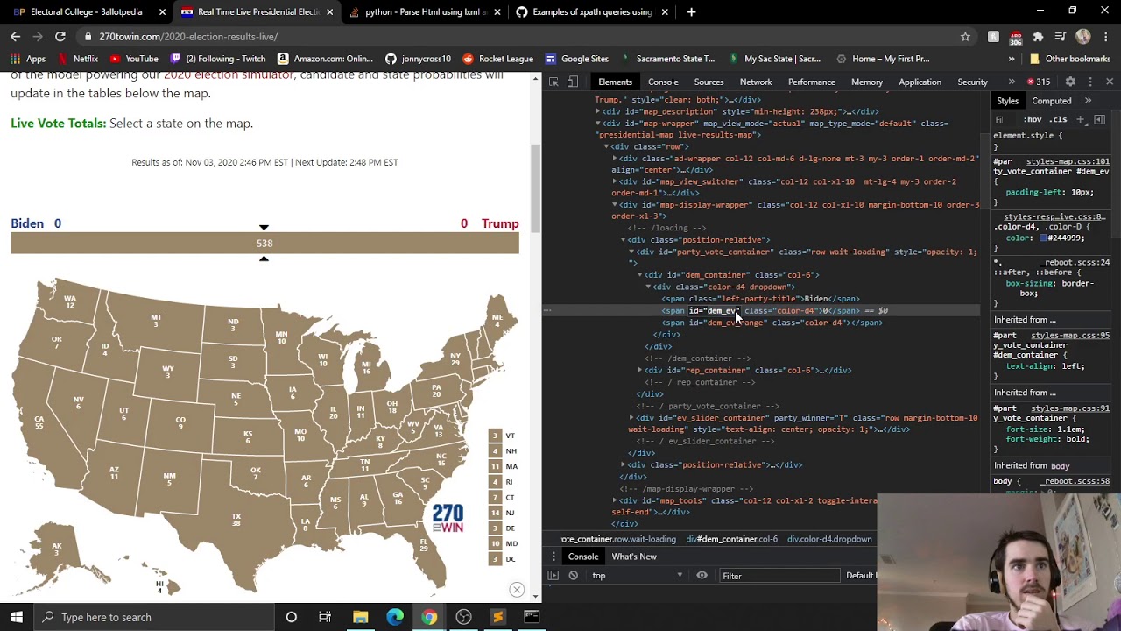Toggle the live expression eye icon
Screen dimensions: 1121x631
[x=702, y=576]
